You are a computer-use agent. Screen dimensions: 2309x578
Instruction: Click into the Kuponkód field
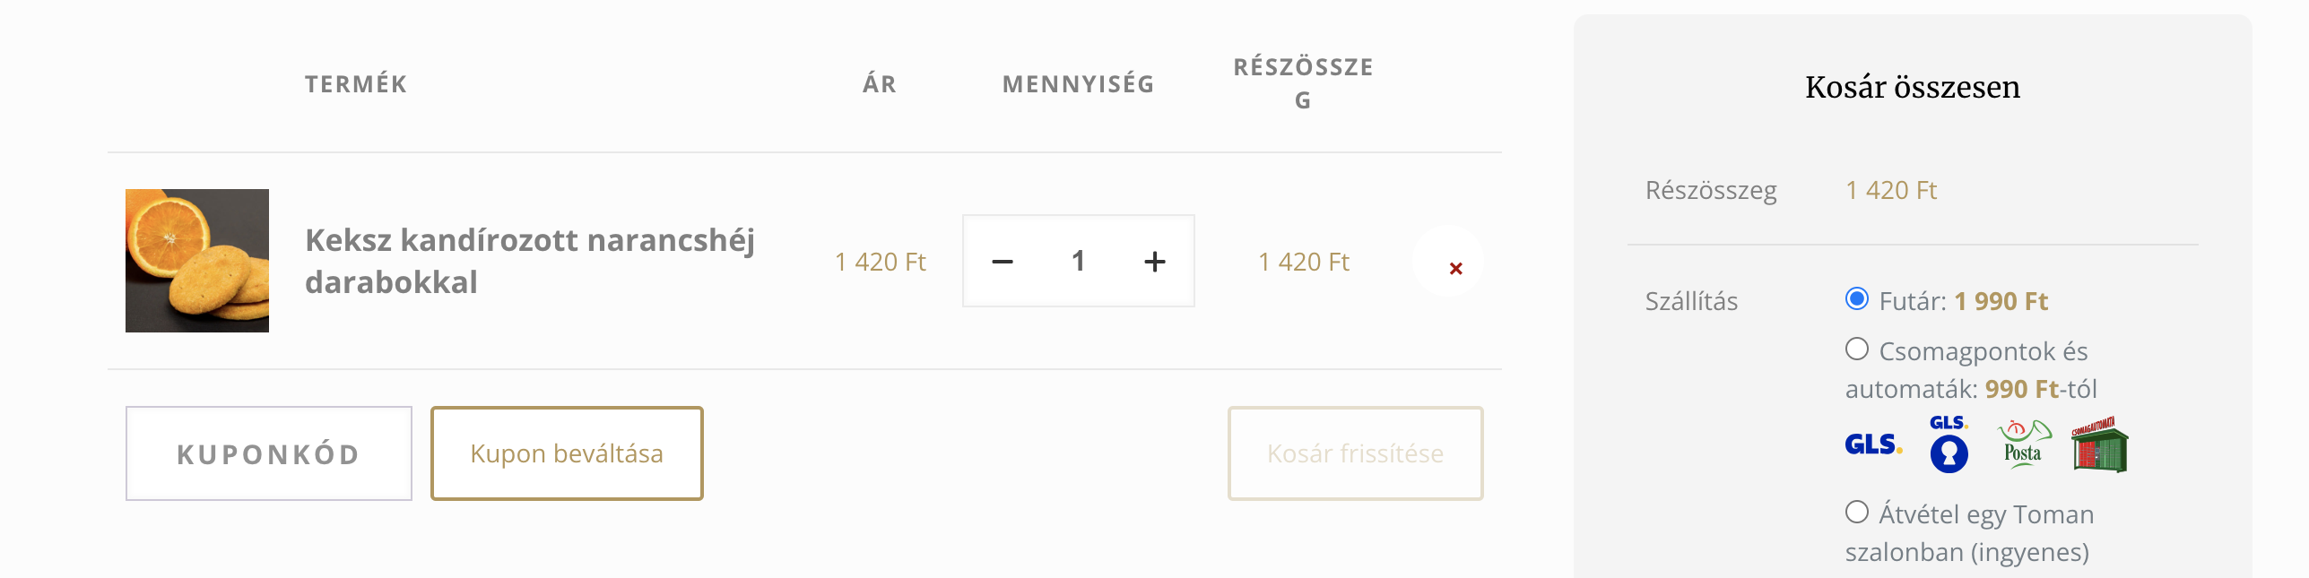click(269, 453)
